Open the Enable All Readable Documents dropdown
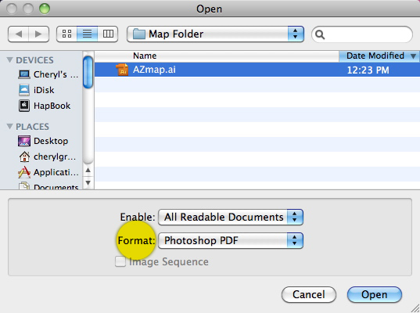 pos(231,217)
